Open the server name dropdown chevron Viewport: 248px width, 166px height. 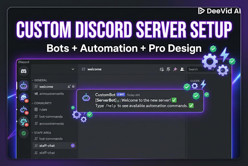73,69
